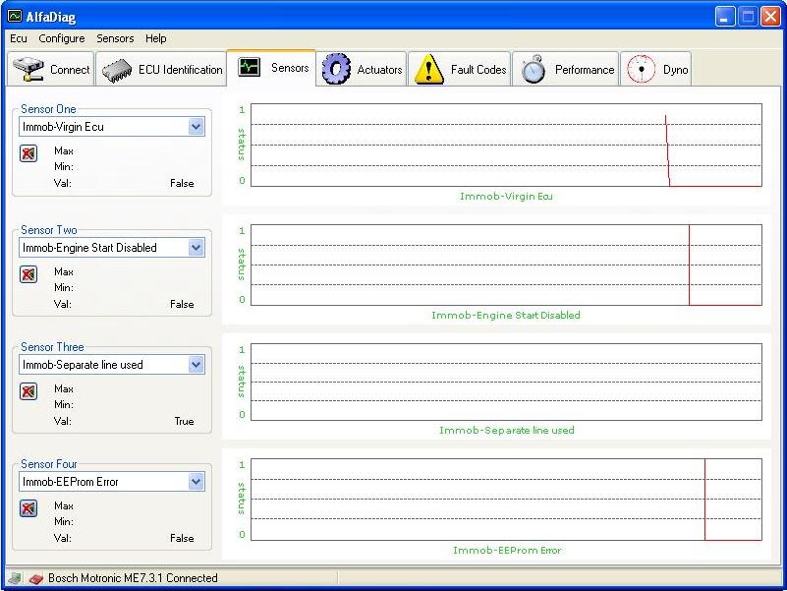Open the Configure menu
This screenshot has height=591, width=787.
[x=62, y=38]
